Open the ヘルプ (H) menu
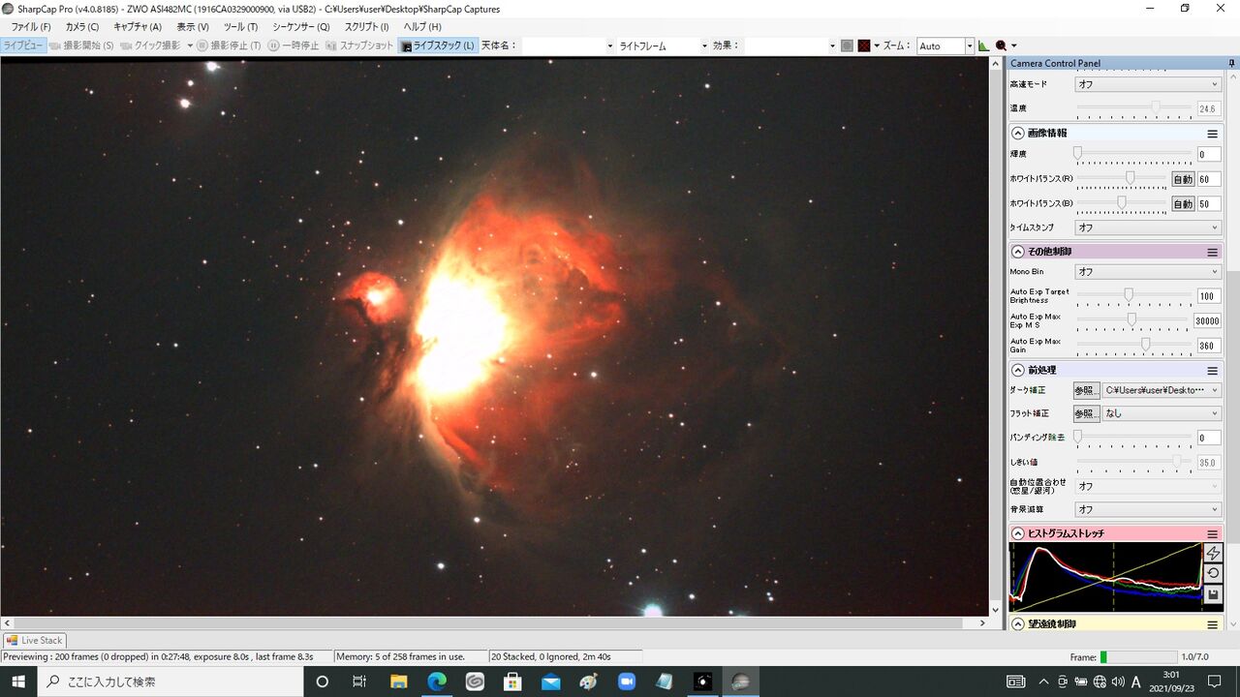This screenshot has width=1240, height=697. [422, 27]
